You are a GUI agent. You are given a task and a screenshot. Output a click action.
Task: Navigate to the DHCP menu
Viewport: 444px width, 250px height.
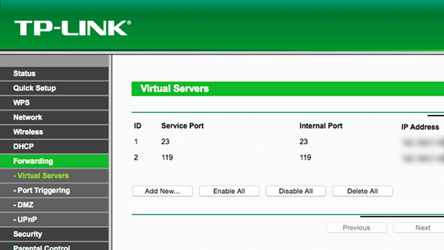point(23,147)
